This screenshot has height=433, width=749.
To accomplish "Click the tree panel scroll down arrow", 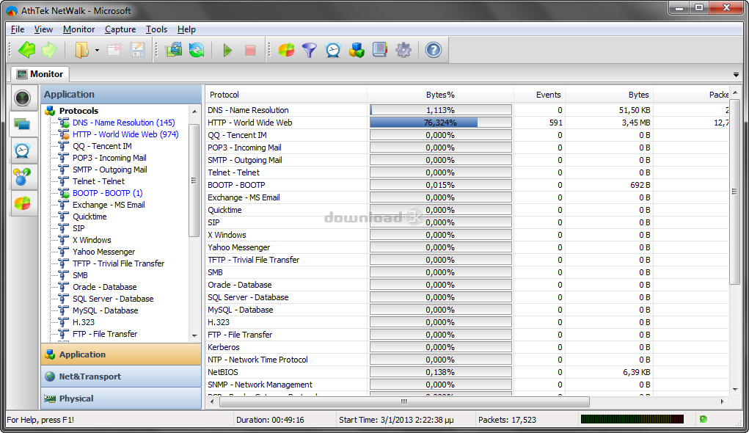I will pos(194,335).
